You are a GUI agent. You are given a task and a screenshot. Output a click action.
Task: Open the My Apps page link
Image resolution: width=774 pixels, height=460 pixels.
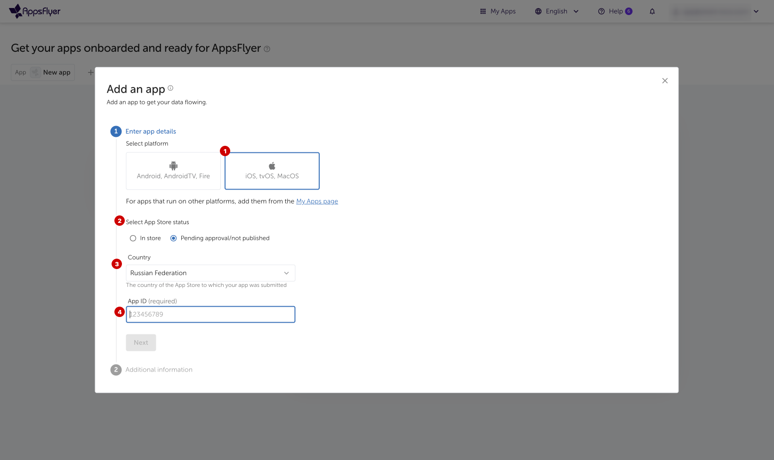tap(317, 201)
